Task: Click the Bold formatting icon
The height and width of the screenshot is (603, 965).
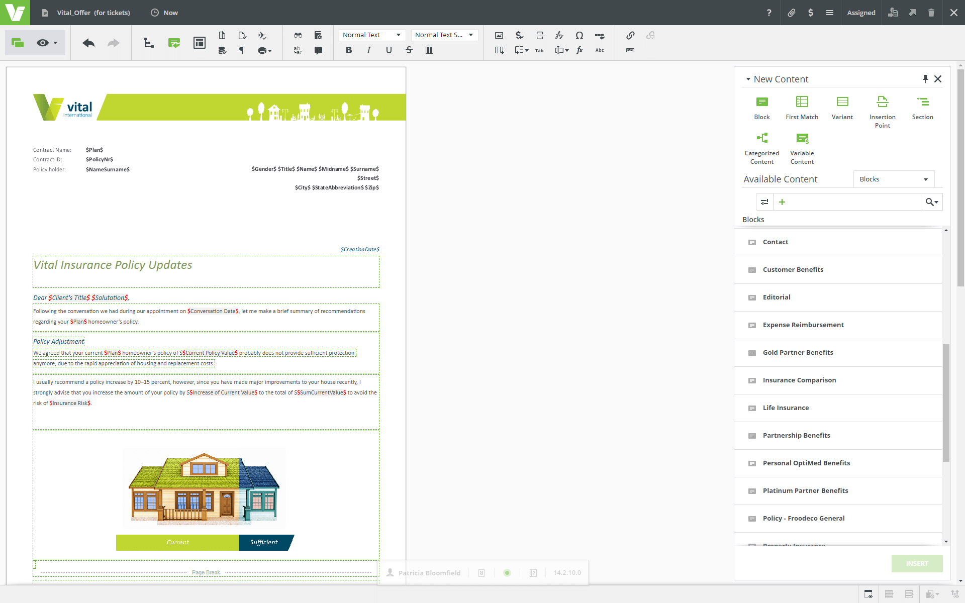Action: (348, 49)
